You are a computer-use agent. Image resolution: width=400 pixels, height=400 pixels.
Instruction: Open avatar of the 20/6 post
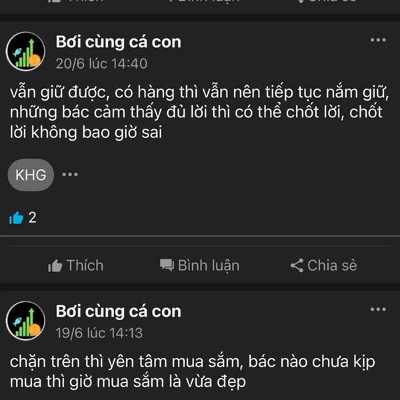[x=25, y=51]
